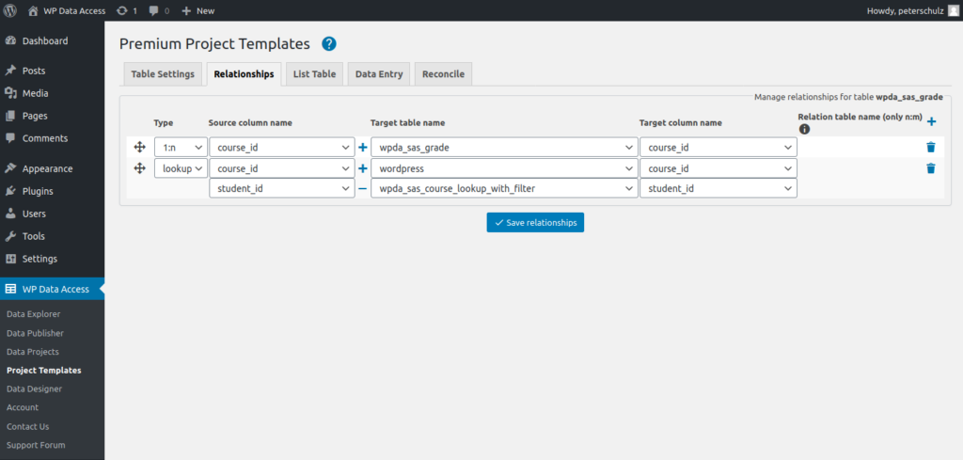The image size is (963, 460).
Task: Open the student_id source column dropdown
Action: pyautogui.click(x=282, y=188)
